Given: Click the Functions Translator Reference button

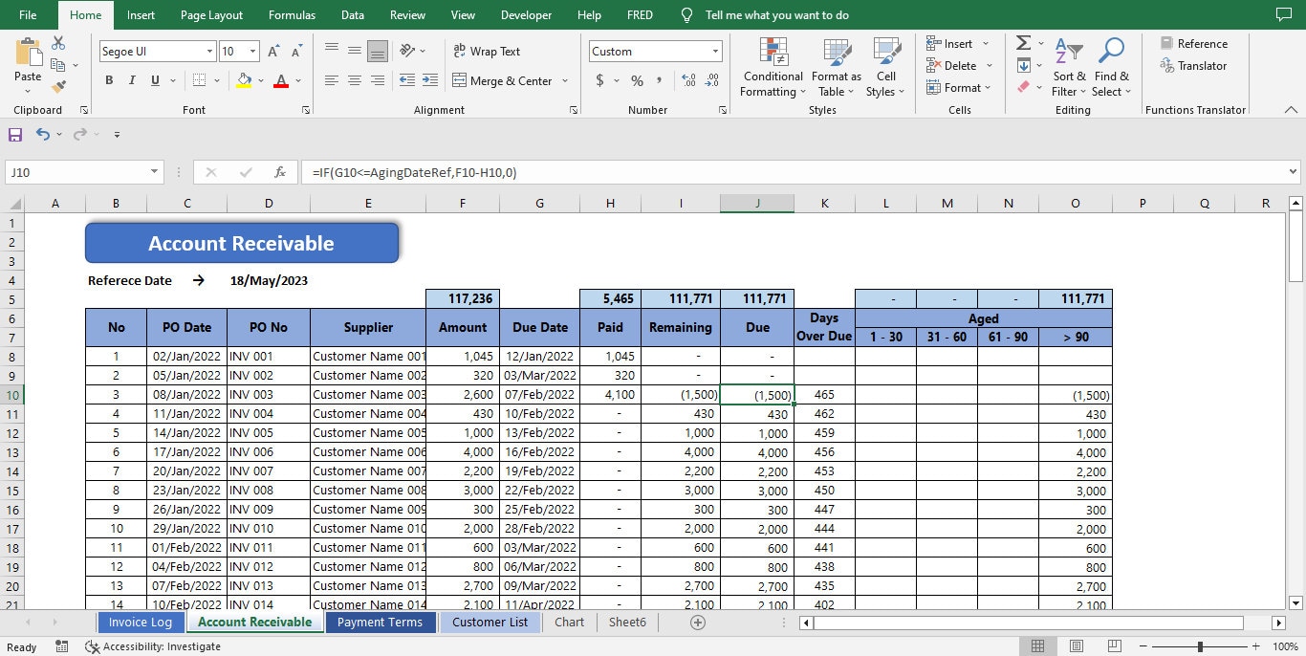Looking at the screenshot, I should (1193, 44).
